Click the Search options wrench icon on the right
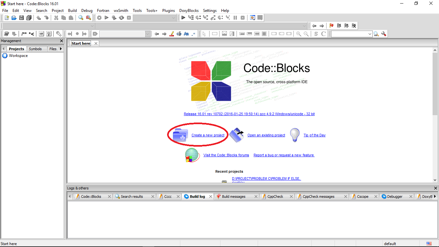Image resolution: width=439 pixels, height=247 pixels. point(383,34)
